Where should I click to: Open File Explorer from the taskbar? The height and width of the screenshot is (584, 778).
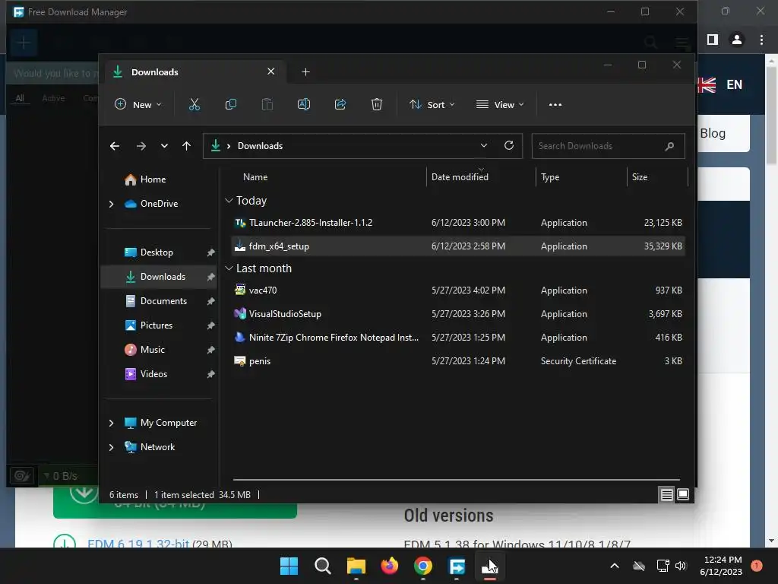[356, 566]
